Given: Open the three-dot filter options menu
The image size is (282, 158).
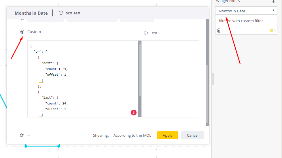Looking at the screenshot, I should (273, 11).
